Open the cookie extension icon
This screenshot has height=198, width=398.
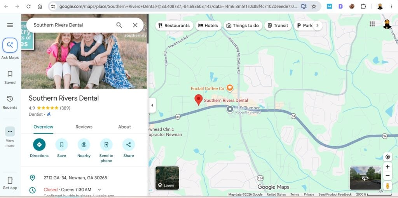coord(352,7)
